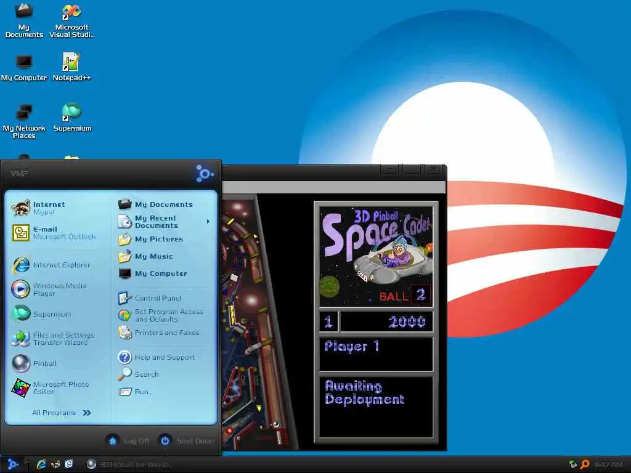Click the third quick launch icon on taskbar
Image resolution: width=631 pixels, height=473 pixels.
pyautogui.click(x=69, y=464)
